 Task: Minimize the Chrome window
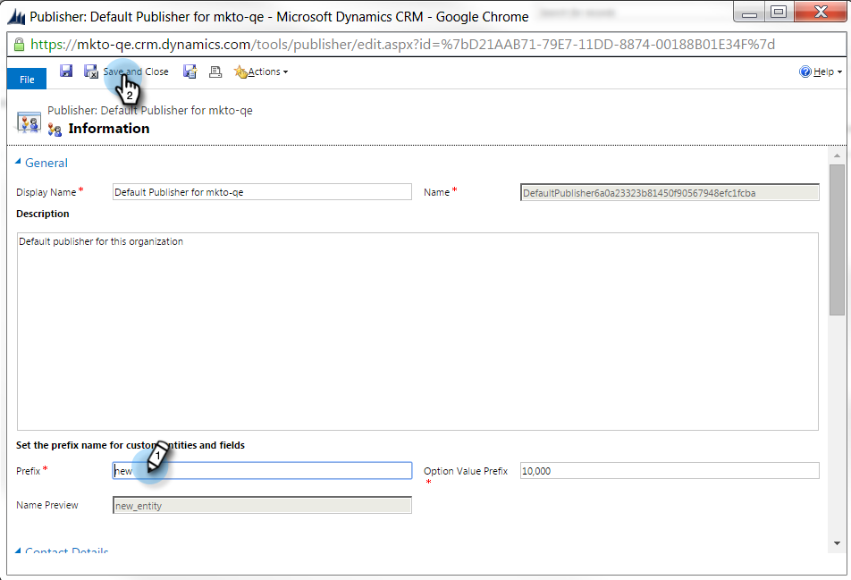749,12
